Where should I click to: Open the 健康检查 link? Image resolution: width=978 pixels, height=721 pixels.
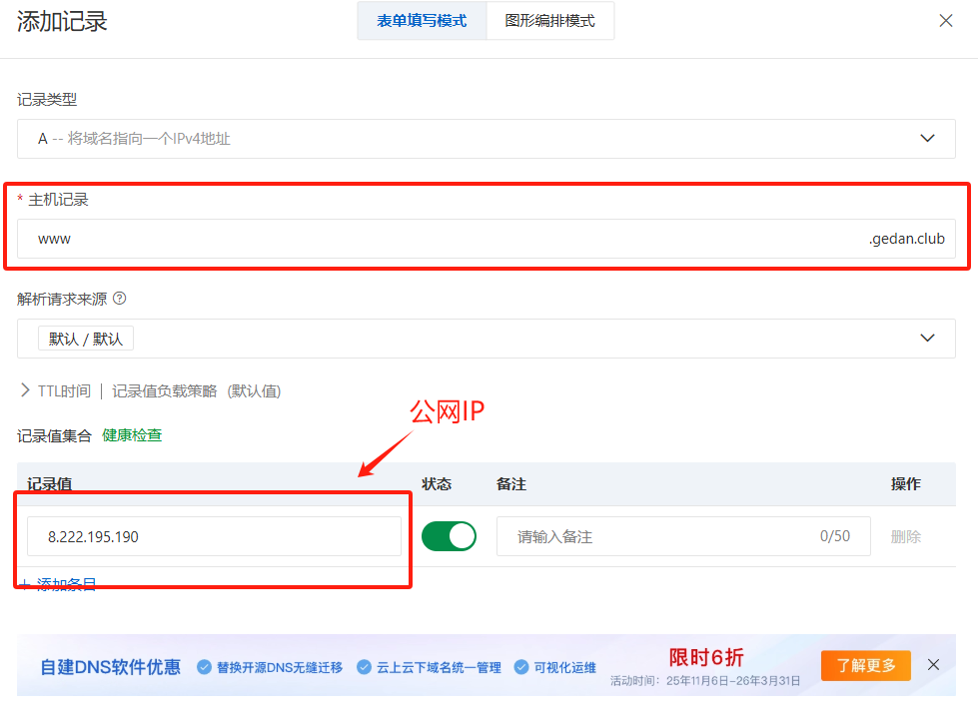132,435
